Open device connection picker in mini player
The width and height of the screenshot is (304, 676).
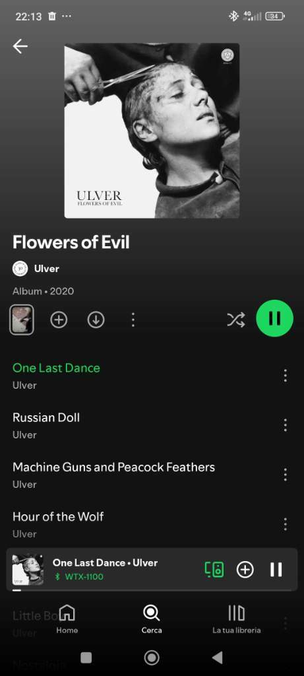(214, 570)
